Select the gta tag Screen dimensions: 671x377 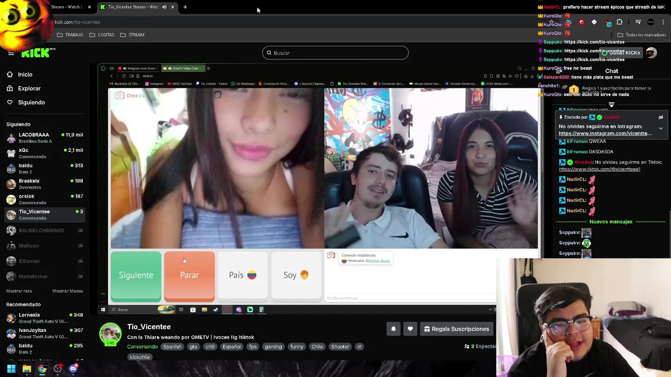tap(193, 347)
